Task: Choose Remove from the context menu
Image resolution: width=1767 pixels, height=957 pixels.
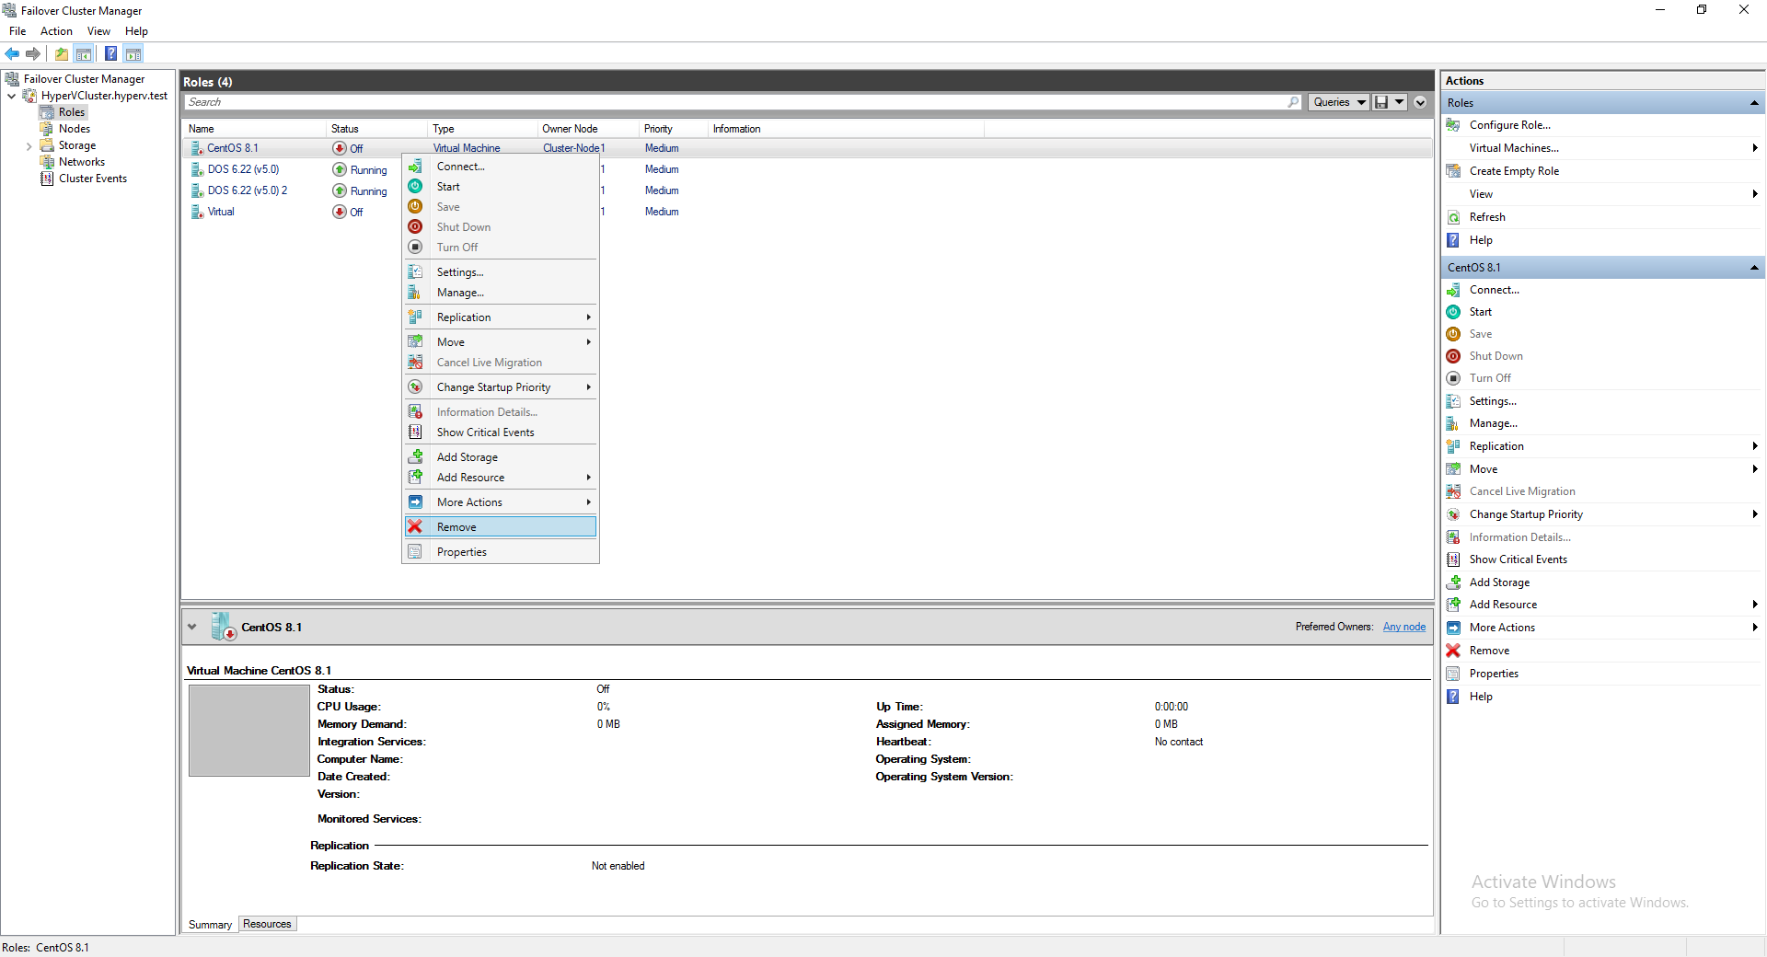Action: click(501, 527)
